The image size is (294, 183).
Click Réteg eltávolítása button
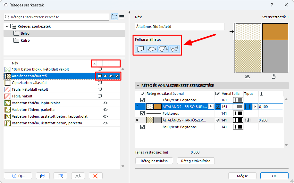(196, 161)
